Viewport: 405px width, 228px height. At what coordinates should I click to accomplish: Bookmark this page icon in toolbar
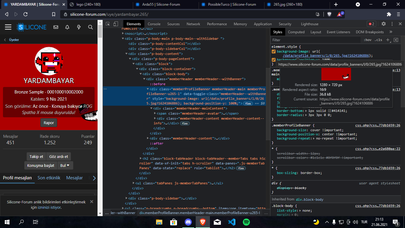(x=54, y=14)
